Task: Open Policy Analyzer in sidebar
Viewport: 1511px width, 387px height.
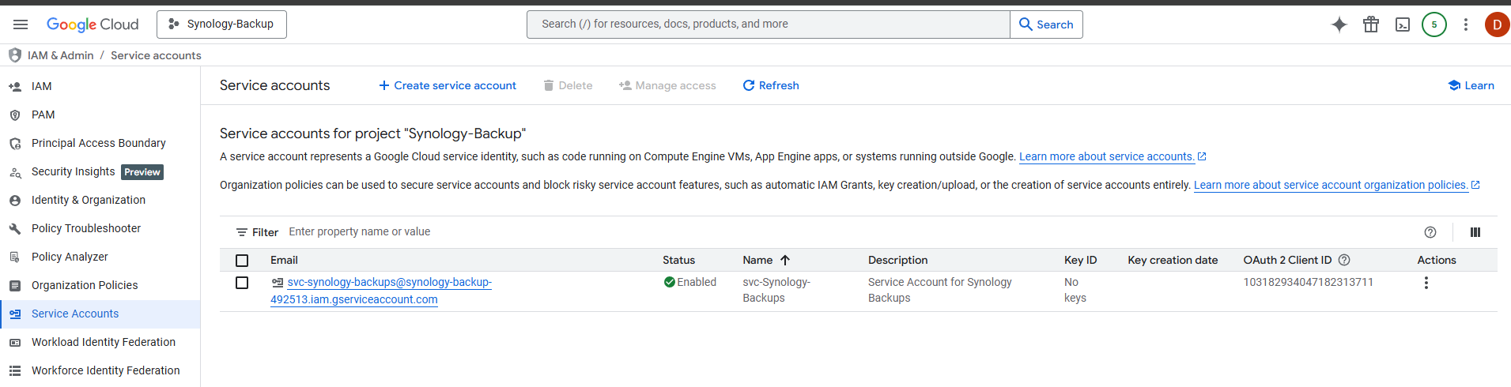Action: tap(100, 257)
